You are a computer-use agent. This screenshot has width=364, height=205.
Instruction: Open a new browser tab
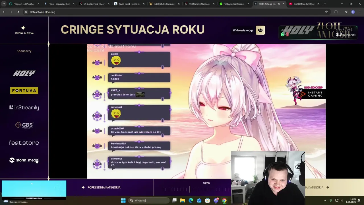(325, 4)
